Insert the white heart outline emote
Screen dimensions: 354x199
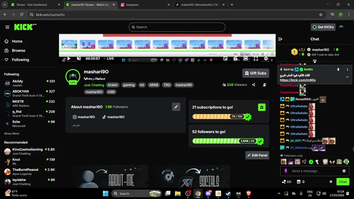pyautogui.click(x=304, y=162)
